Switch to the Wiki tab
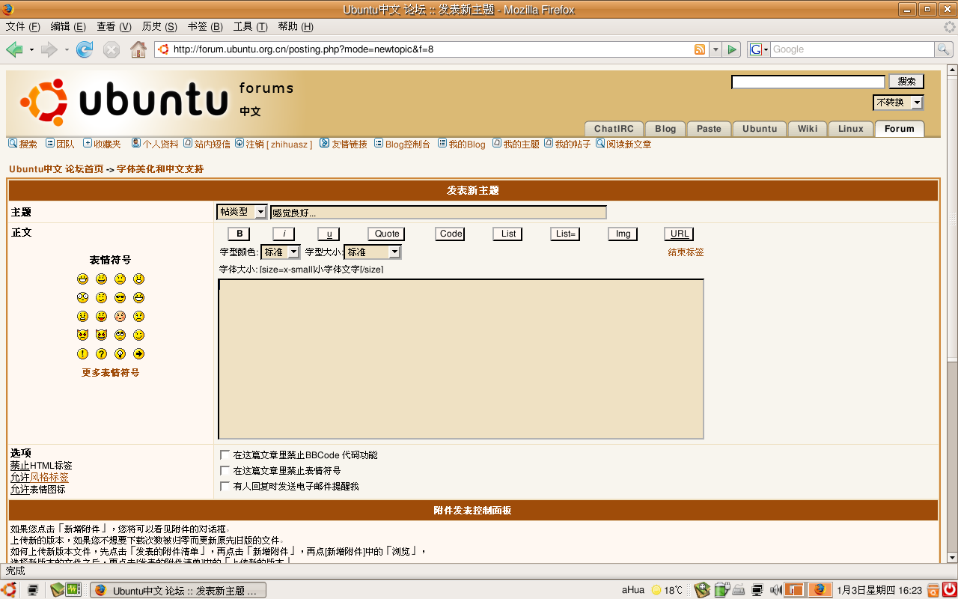This screenshot has height=599, width=958. pyautogui.click(x=808, y=129)
